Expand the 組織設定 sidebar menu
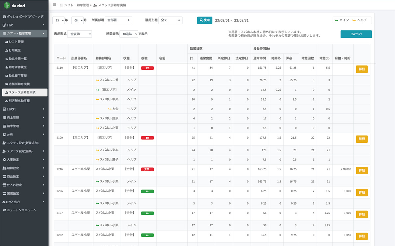The width and height of the screenshot is (395, 246). pyautogui.click(x=24, y=168)
